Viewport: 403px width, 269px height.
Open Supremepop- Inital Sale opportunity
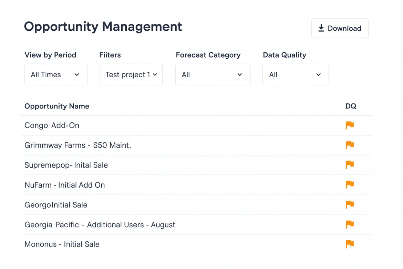tap(66, 165)
